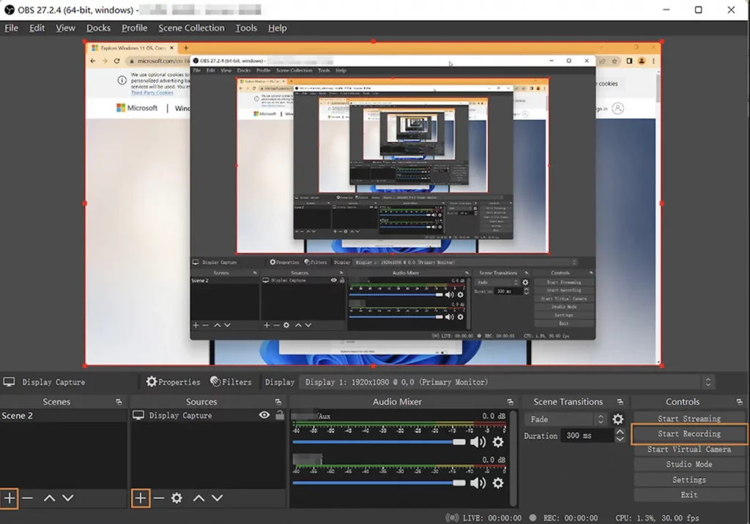Click the REC time in status bar
750x524 pixels.
pos(570,518)
